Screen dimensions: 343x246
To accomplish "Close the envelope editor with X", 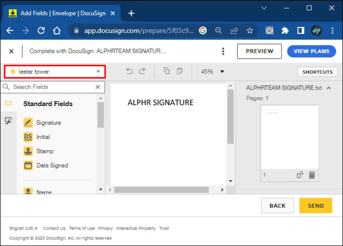I will coord(11,51).
